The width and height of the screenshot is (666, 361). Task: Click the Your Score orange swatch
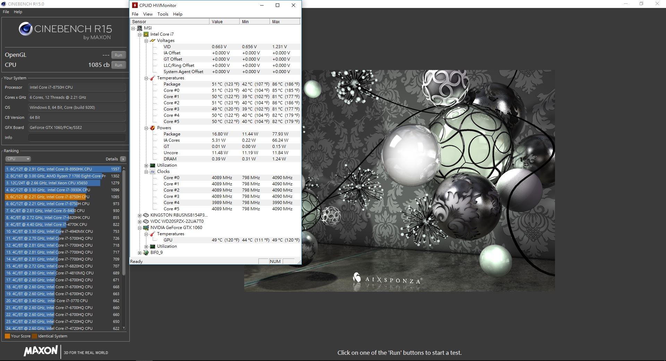pyautogui.click(x=7, y=336)
